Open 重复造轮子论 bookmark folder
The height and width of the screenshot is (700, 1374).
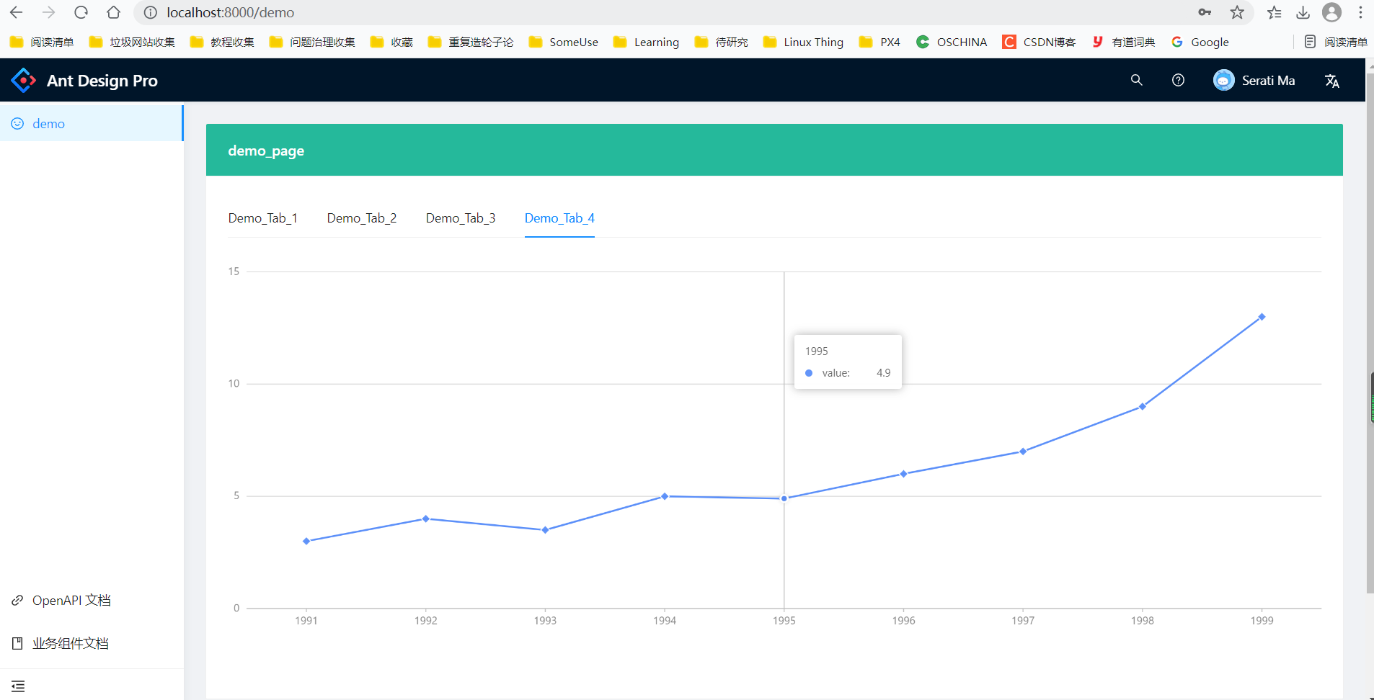pyautogui.click(x=471, y=42)
